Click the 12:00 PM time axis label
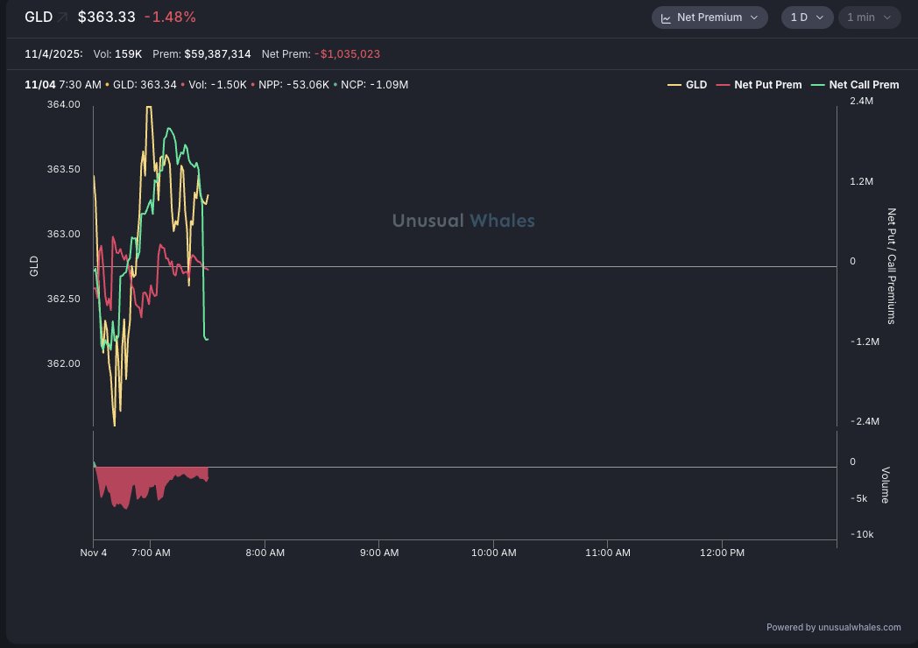This screenshot has height=648, width=918. [x=724, y=553]
